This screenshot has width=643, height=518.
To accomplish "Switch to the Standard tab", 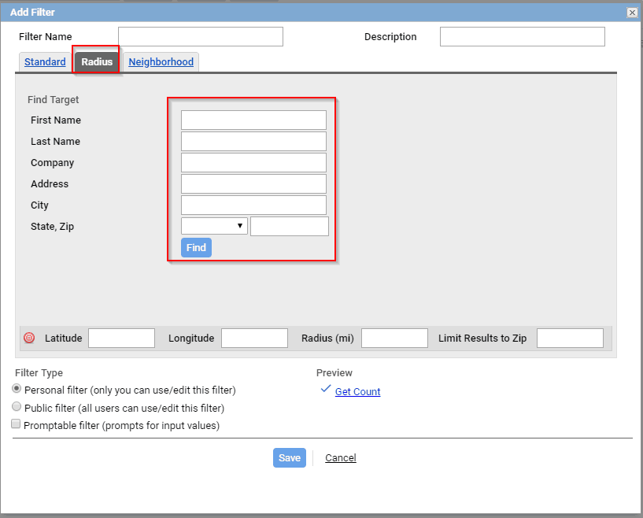I will 45,62.
